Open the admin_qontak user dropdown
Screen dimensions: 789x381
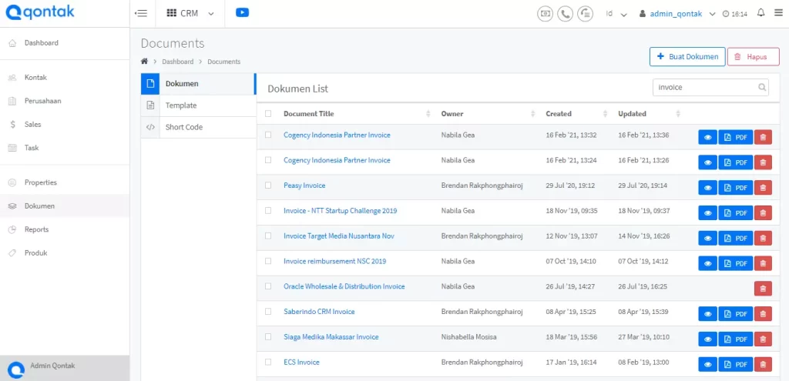(x=677, y=14)
